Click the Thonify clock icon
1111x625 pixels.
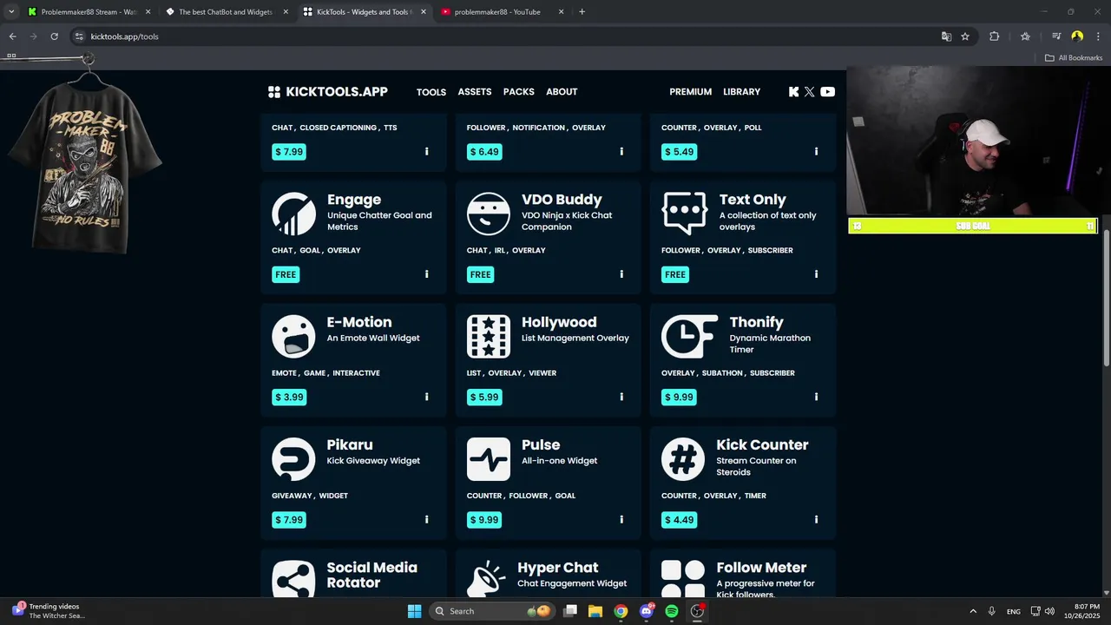[689, 337]
